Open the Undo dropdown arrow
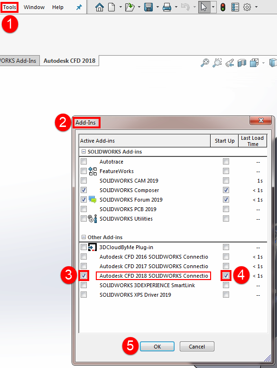Viewport: 277px width, 368px height. 194,7
